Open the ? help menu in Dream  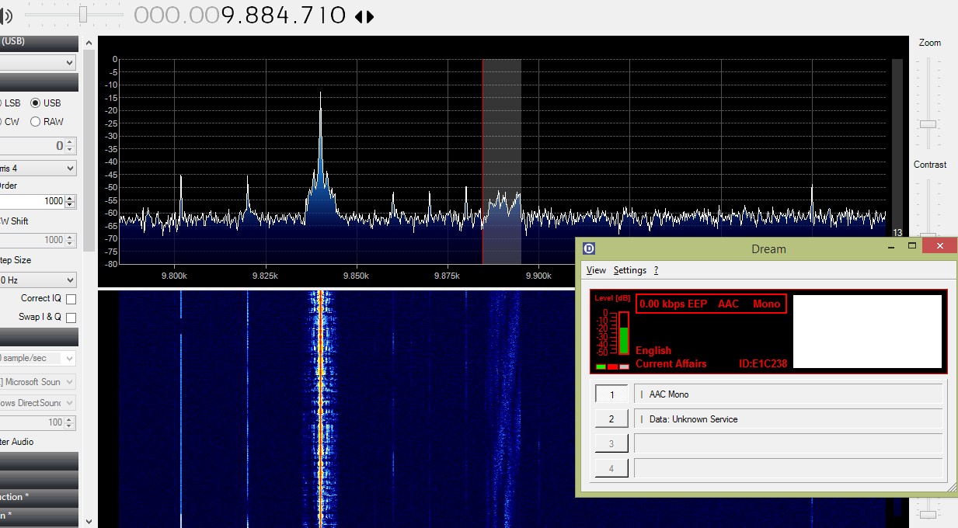(x=656, y=270)
